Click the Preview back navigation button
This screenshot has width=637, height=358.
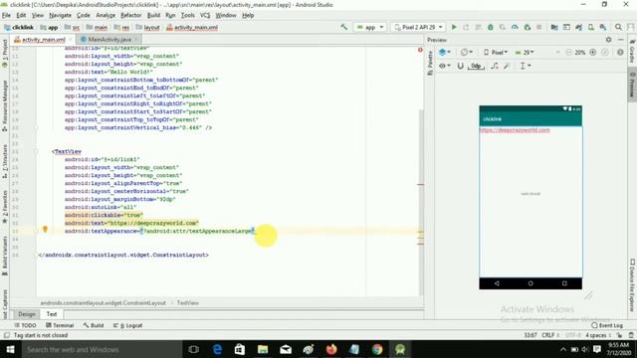pos(497,283)
